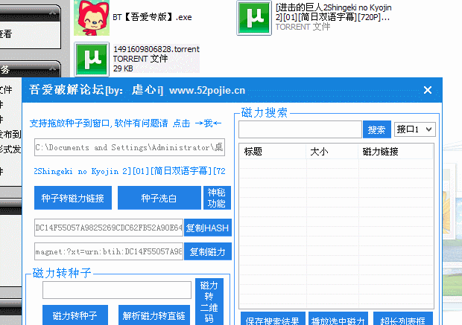Sort results by 大小 column header
462x325 pixels.
[332, 152]
